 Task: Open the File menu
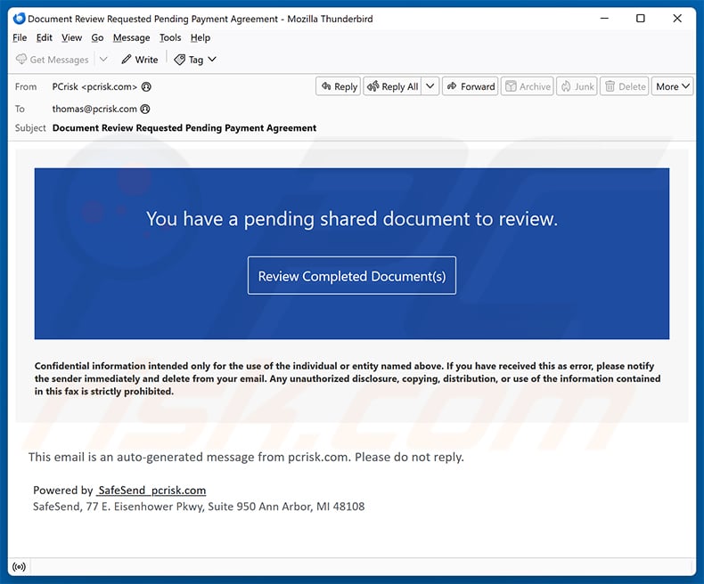pyautogui.click(x=20, y=37)
